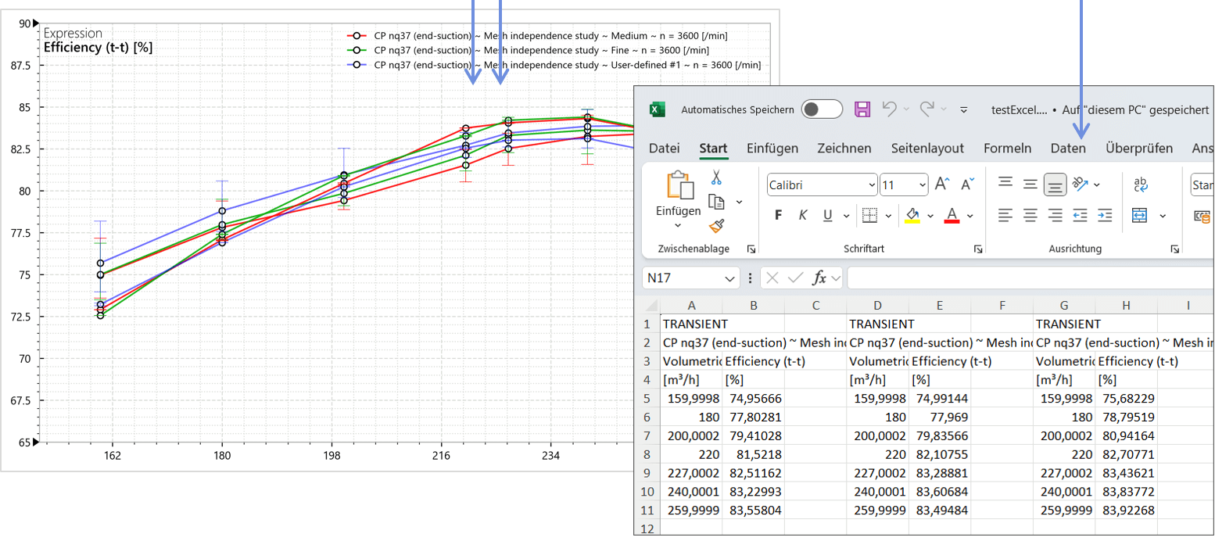Open Schriftart dialog launcher
The height and width of the screenshot is (559, 1215).
pos(977,249)
